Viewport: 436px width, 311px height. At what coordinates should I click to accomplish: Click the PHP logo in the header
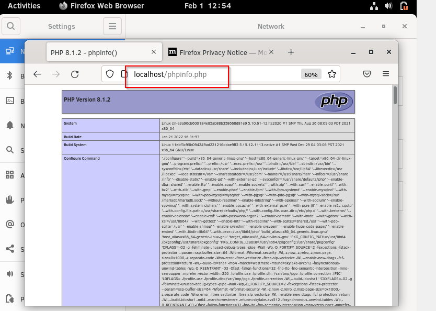coord(334,102)
